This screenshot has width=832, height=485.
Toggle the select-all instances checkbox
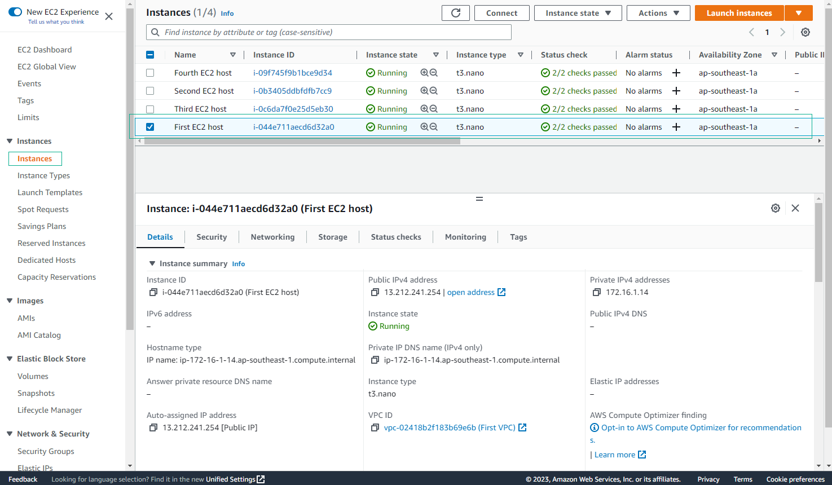150,55
